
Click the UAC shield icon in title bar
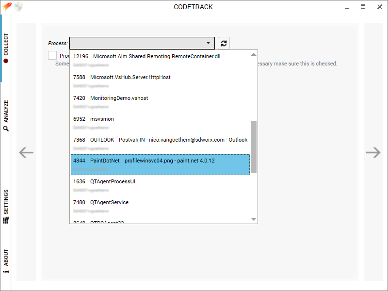click(18, 7)
